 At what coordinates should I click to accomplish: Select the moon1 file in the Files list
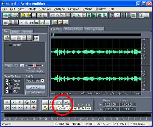(15, 45)
